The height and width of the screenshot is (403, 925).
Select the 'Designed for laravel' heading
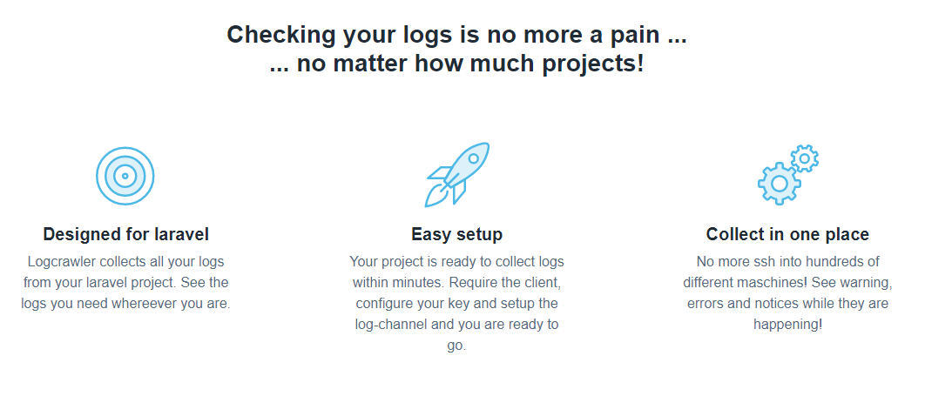125,234
